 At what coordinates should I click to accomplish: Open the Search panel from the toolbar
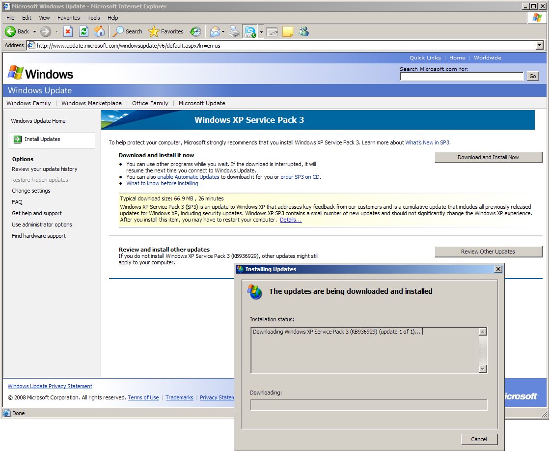pos(127,31)
